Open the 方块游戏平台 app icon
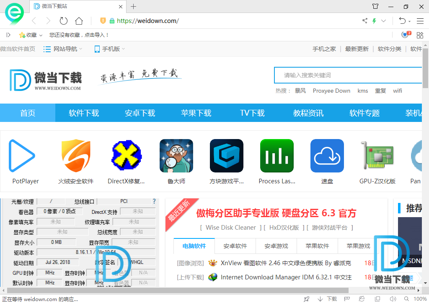 pos(227,156)
